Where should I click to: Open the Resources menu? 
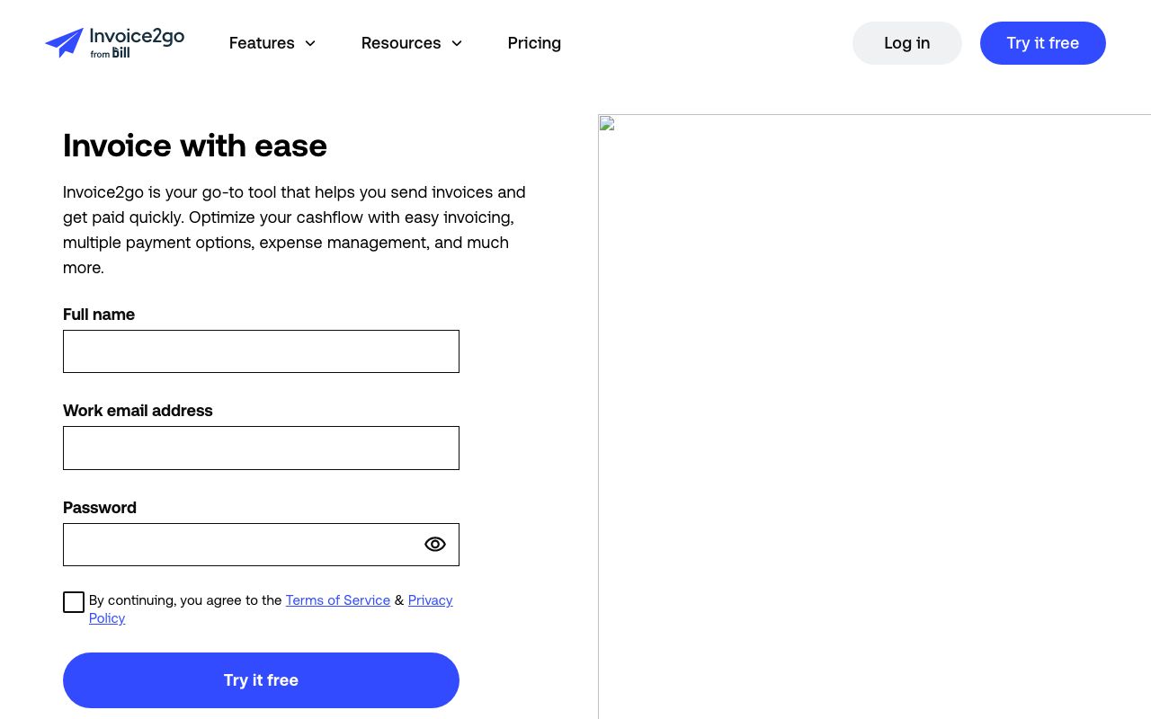coord(401,43)
